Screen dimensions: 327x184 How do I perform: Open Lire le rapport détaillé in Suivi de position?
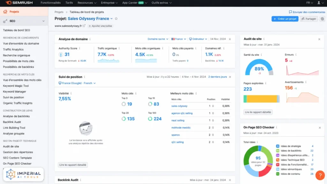[x=73, y=165]
